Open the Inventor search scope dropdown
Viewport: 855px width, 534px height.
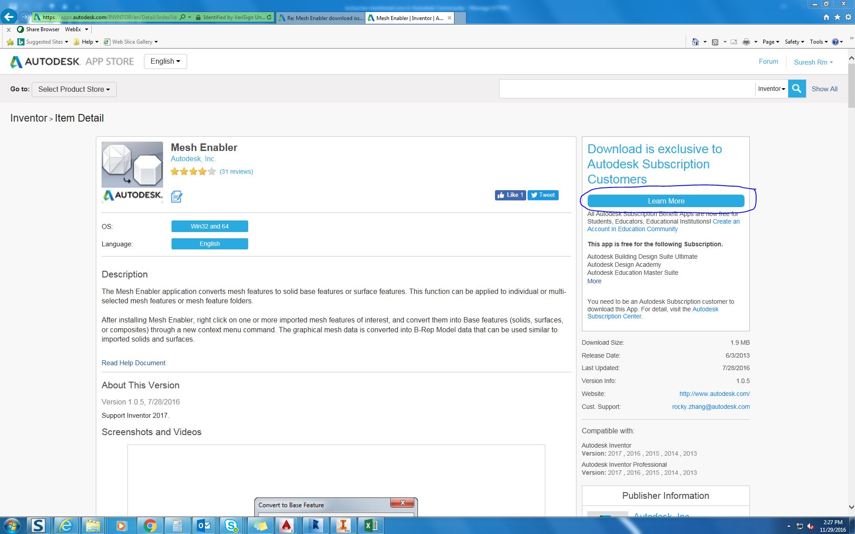pyautogui.click(x=771, y=89)
